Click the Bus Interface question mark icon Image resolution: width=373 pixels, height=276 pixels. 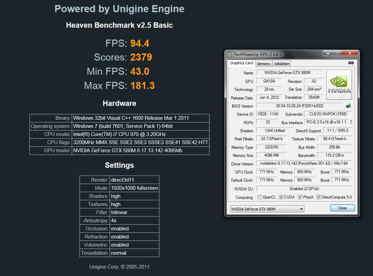[351, 122]
